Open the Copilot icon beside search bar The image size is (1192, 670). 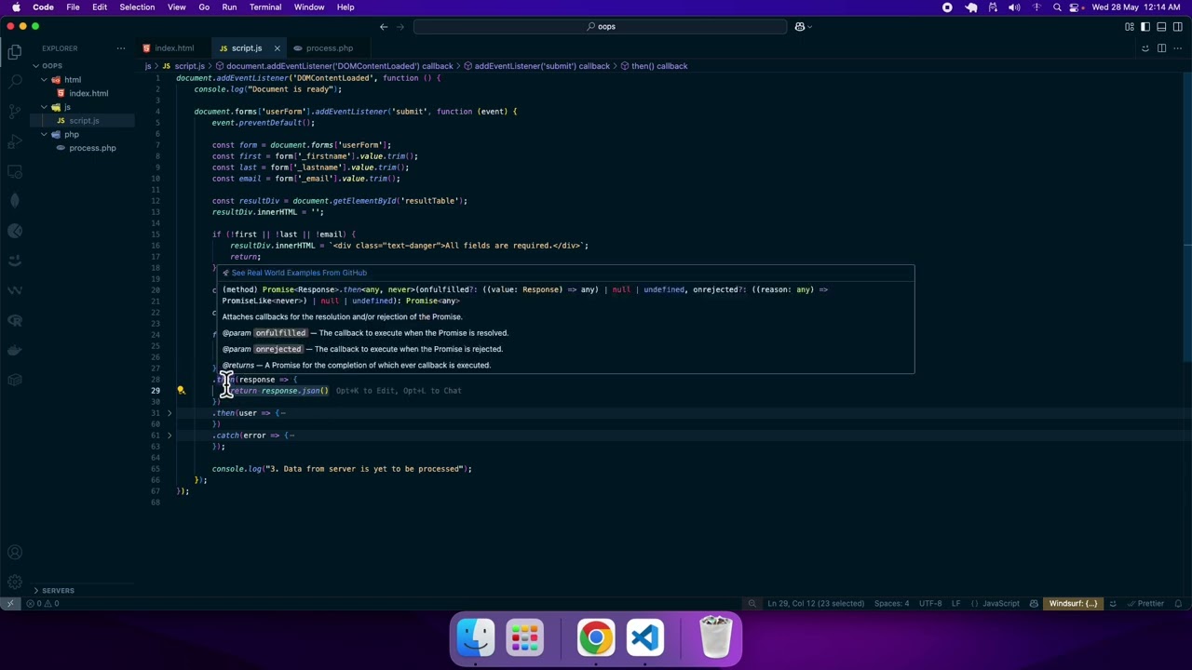coord(800,27)
